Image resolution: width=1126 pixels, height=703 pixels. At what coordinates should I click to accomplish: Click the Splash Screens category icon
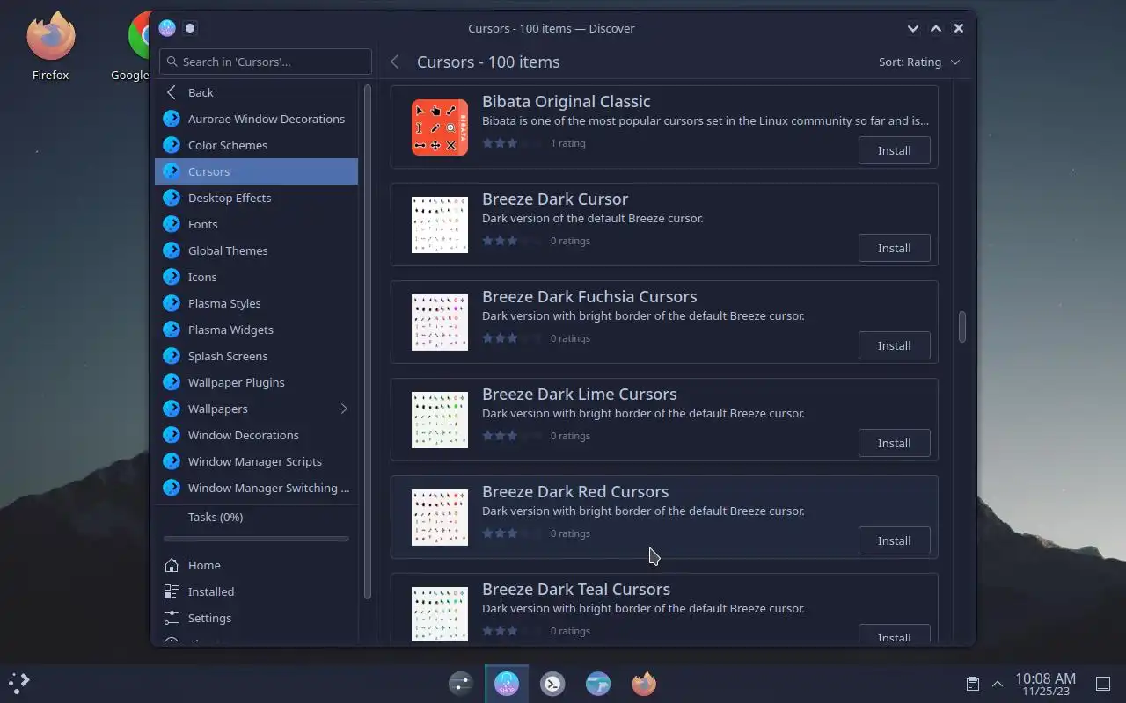pyautogui.click(x=172, y=356)
